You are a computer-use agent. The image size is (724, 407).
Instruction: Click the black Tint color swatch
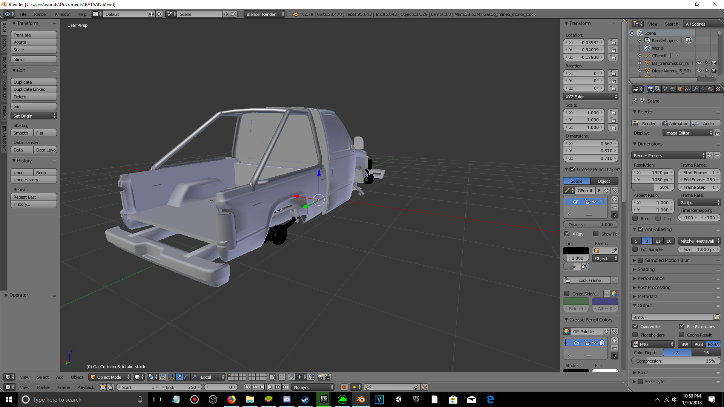pyautogui.click(x=575, y=251)
